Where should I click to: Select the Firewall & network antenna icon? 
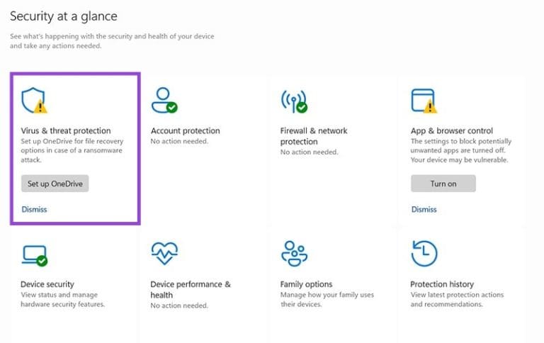[x=293, y=101]
